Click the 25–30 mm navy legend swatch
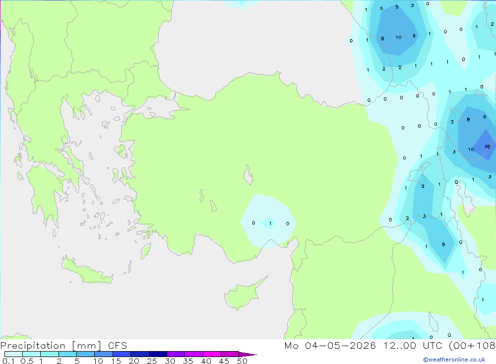The image size is (496, 364). tap(158, 354)
